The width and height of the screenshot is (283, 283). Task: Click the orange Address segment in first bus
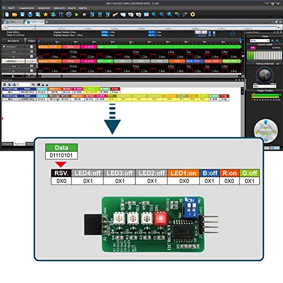pos(50,46)
